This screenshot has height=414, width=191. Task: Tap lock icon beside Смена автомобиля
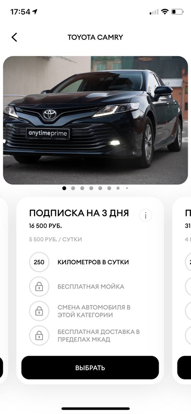(x=39, y=311)
